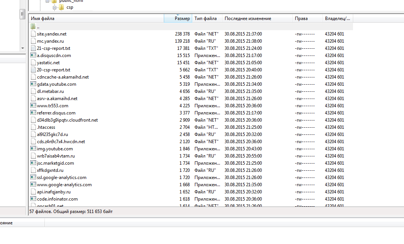The width and height of the screenshot is (404, 244).
Task: Sort by the Размер column header
Action: coord(178,19)
